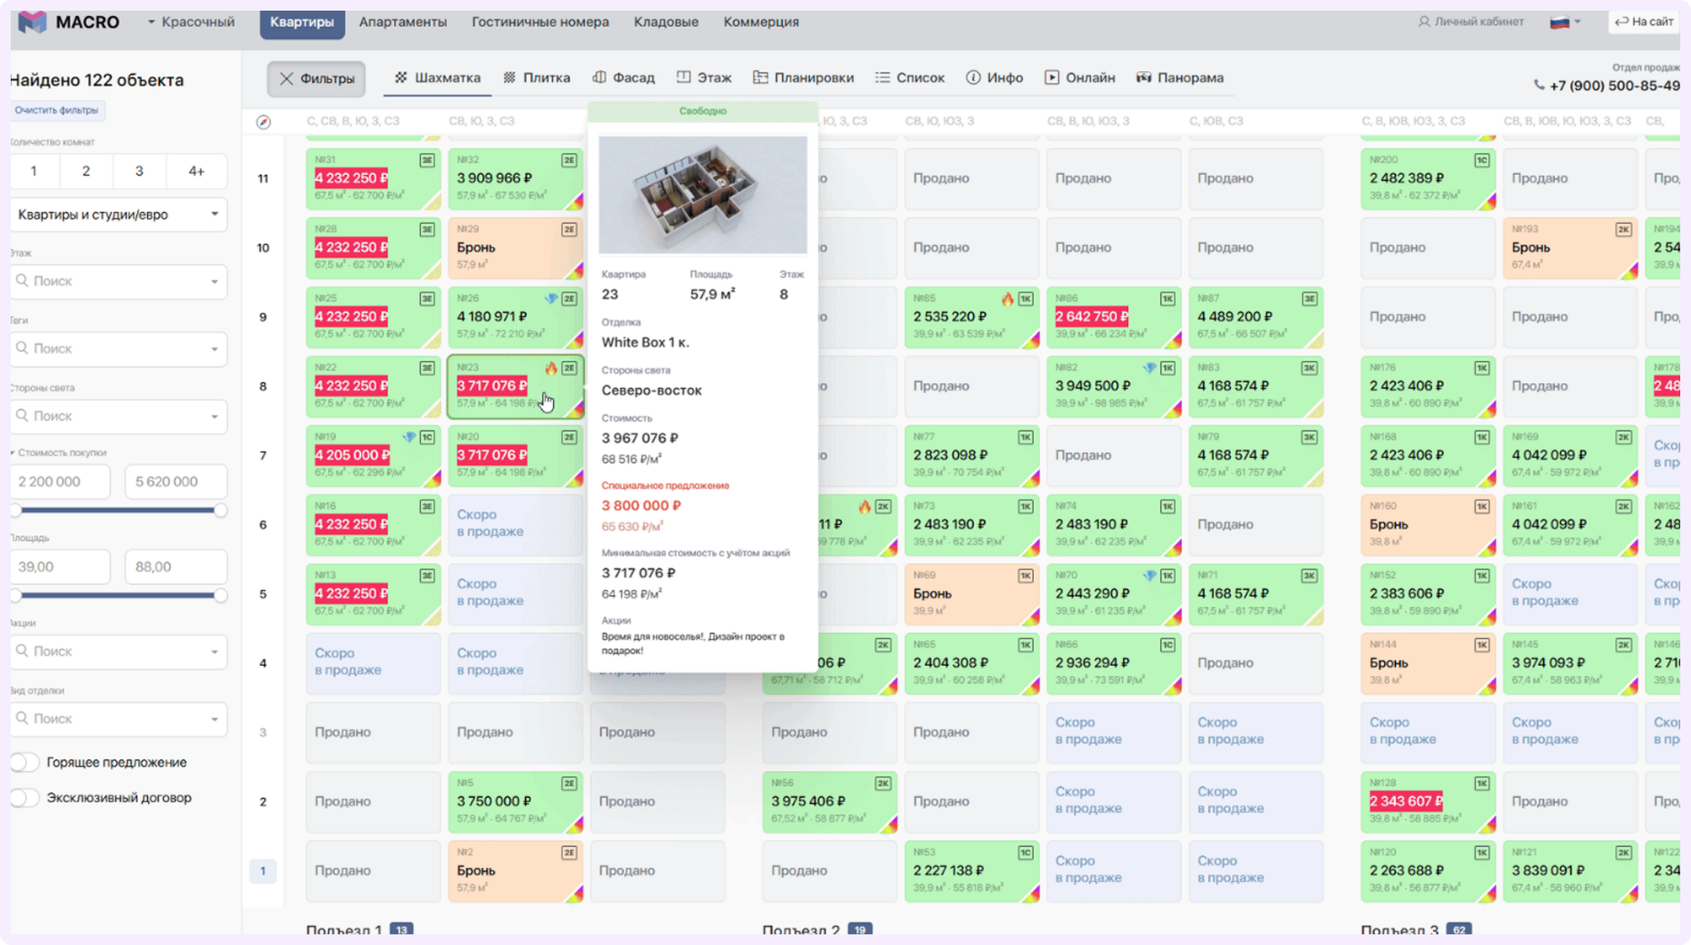The width and height of the screenshot is (1691, 945).
Task: Click the phone icon by sales number
Action: click(x=1539, y=85)
